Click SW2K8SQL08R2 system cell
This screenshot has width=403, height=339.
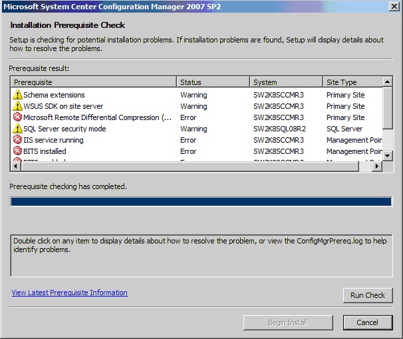279,129
